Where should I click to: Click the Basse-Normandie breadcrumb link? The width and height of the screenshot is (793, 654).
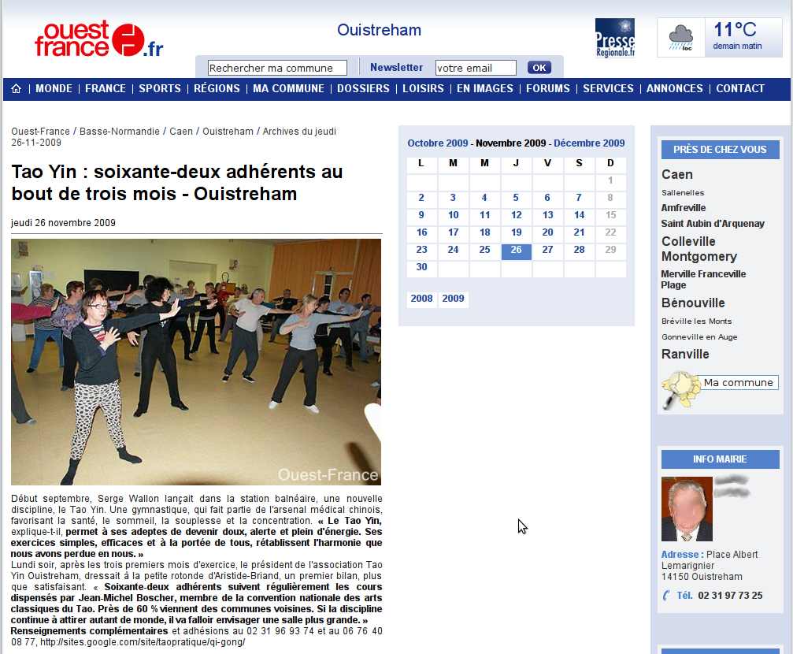coord(120,132)
